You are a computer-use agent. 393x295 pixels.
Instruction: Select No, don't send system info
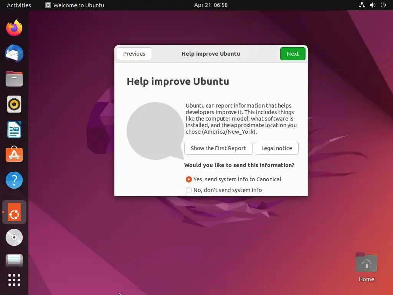pyautogui.click(x=224, y=190)
